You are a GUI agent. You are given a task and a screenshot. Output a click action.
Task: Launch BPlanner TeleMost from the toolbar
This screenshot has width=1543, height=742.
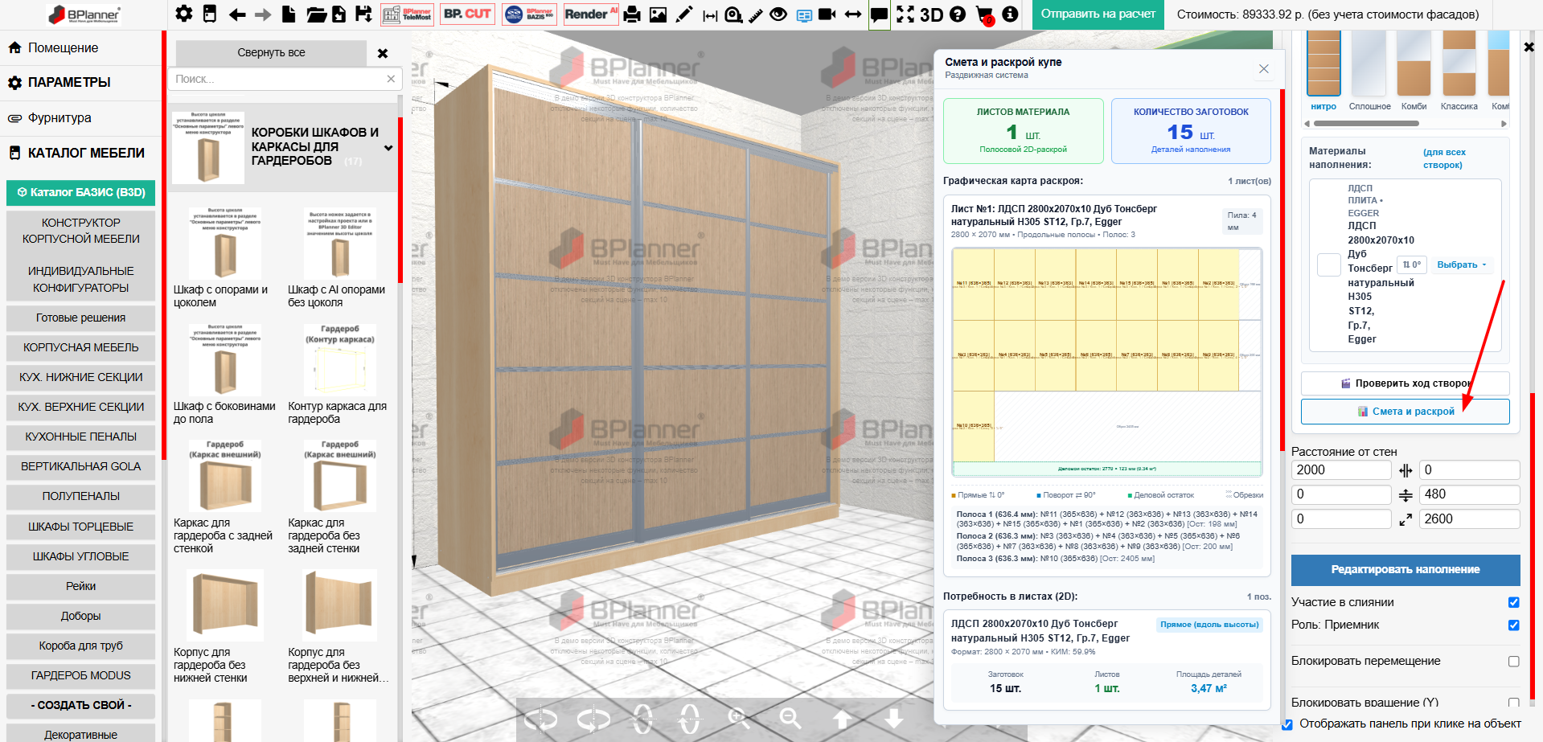pyautogui.click(x=407, y=14)
